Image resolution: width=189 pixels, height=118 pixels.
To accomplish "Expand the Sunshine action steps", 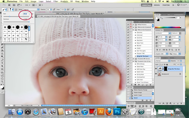I will click(x=136, y=38).
